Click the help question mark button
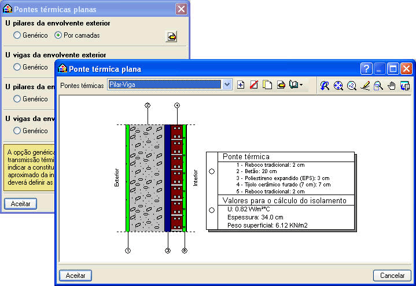The width and height of the screenshot is (416, 286). pyautogui.click(x=366, y=69)
